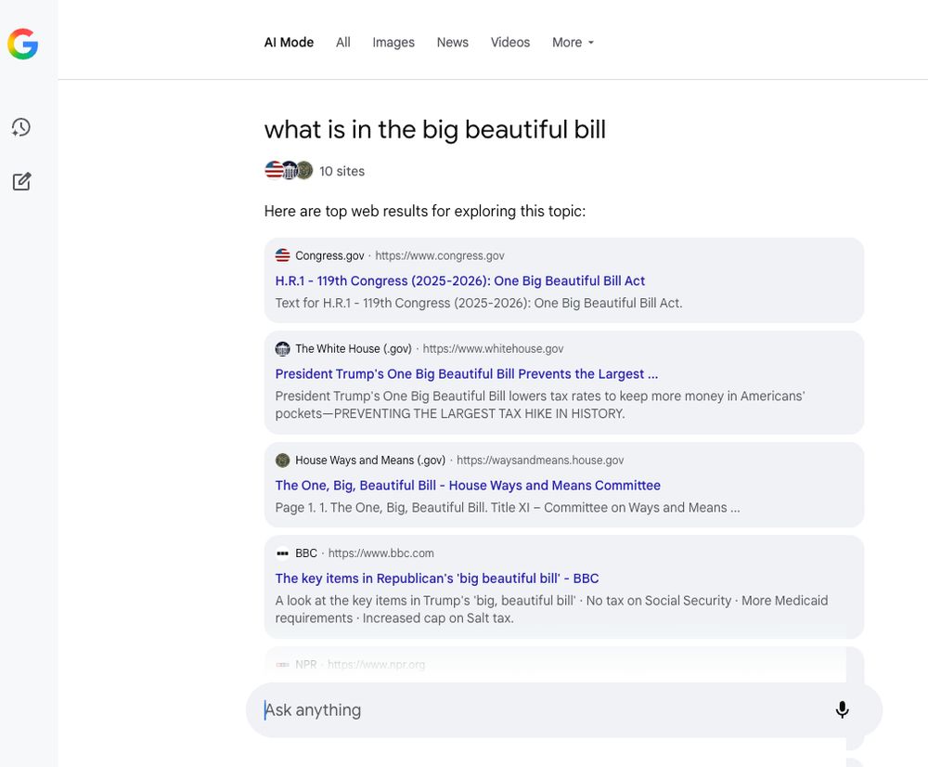Click the BBC favicon

282,553
